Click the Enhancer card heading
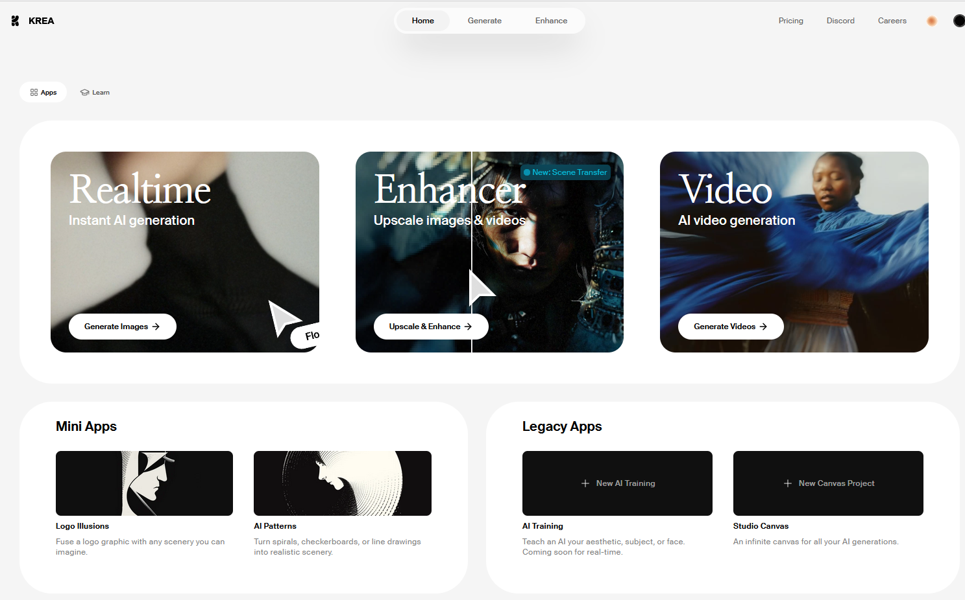This screenshot has height=600, width=965. (450, 189)
